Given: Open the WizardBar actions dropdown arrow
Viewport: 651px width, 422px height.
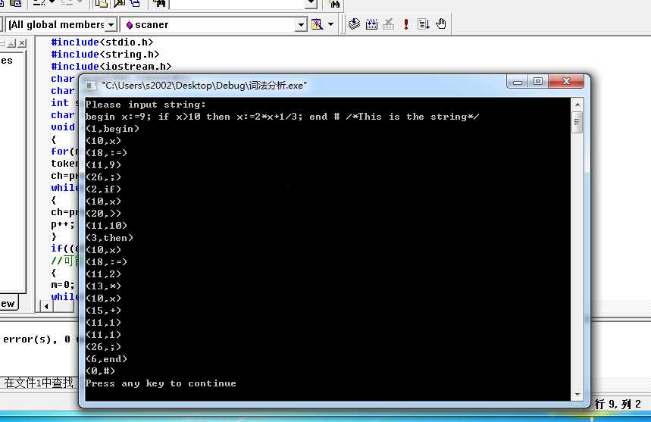Looking at the screenshot, I should coord(331,24).
